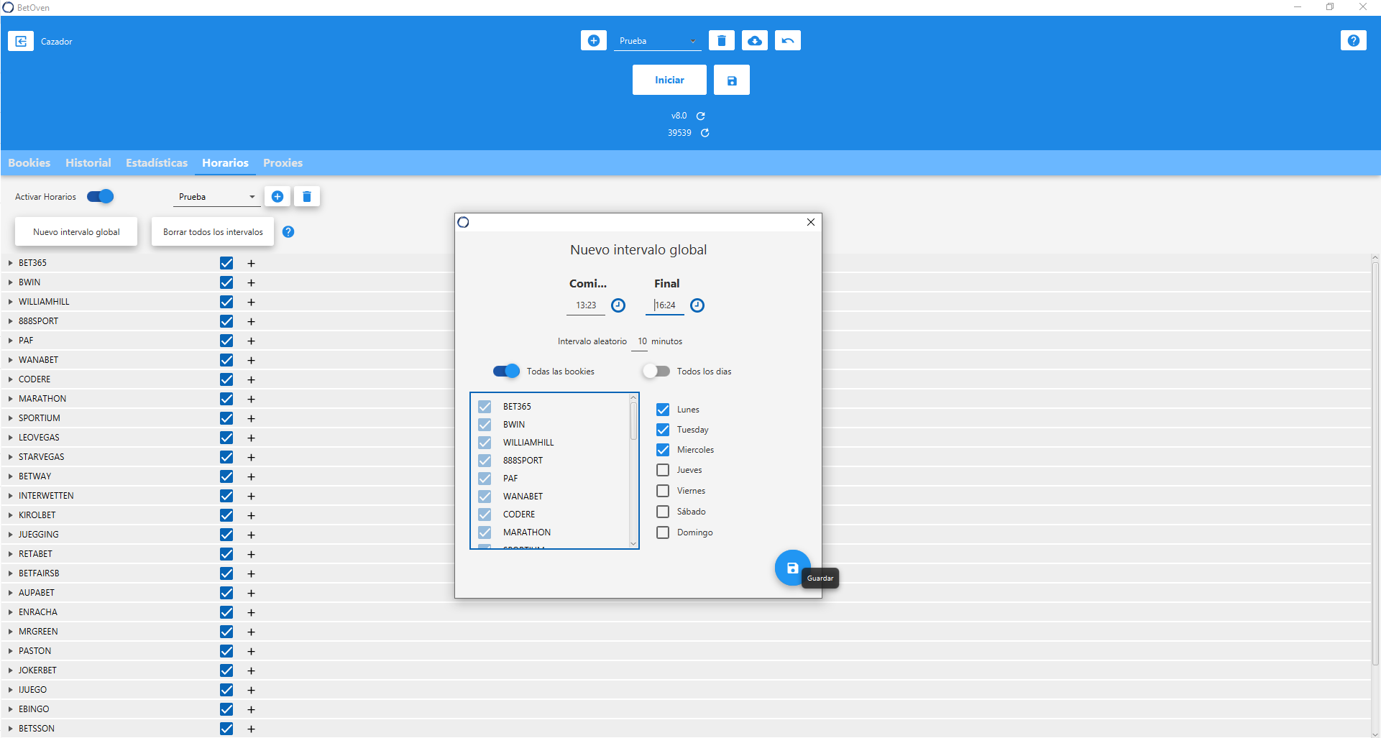This screenshot has width=1381, height=738.
Task: Refresh the v8.0 version indicator
Action: coord(701,116)
